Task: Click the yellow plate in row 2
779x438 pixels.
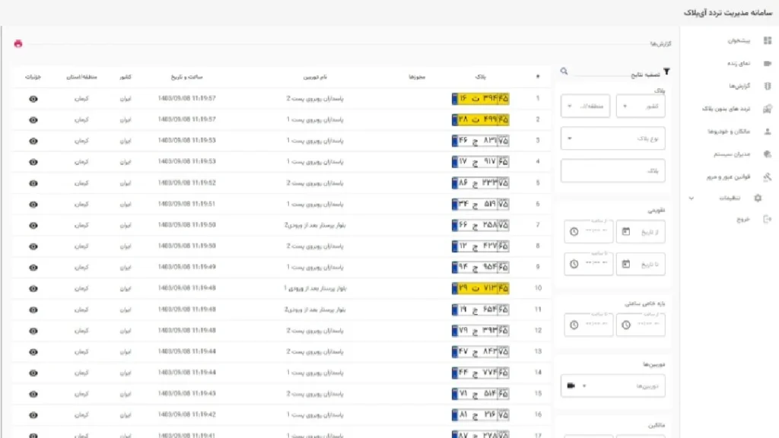Action: 481,119
